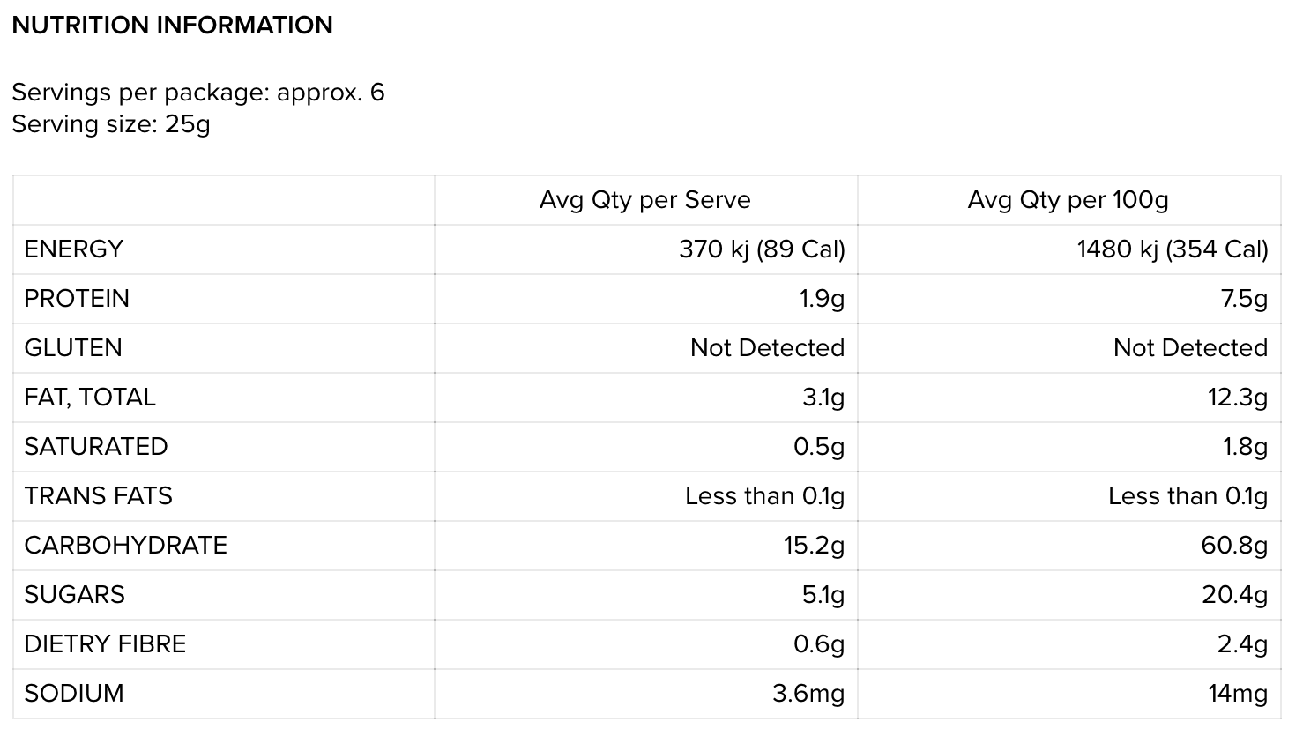Click the PROTEIN row label
The image size is (1303, 751).
(x=77, y=299)
